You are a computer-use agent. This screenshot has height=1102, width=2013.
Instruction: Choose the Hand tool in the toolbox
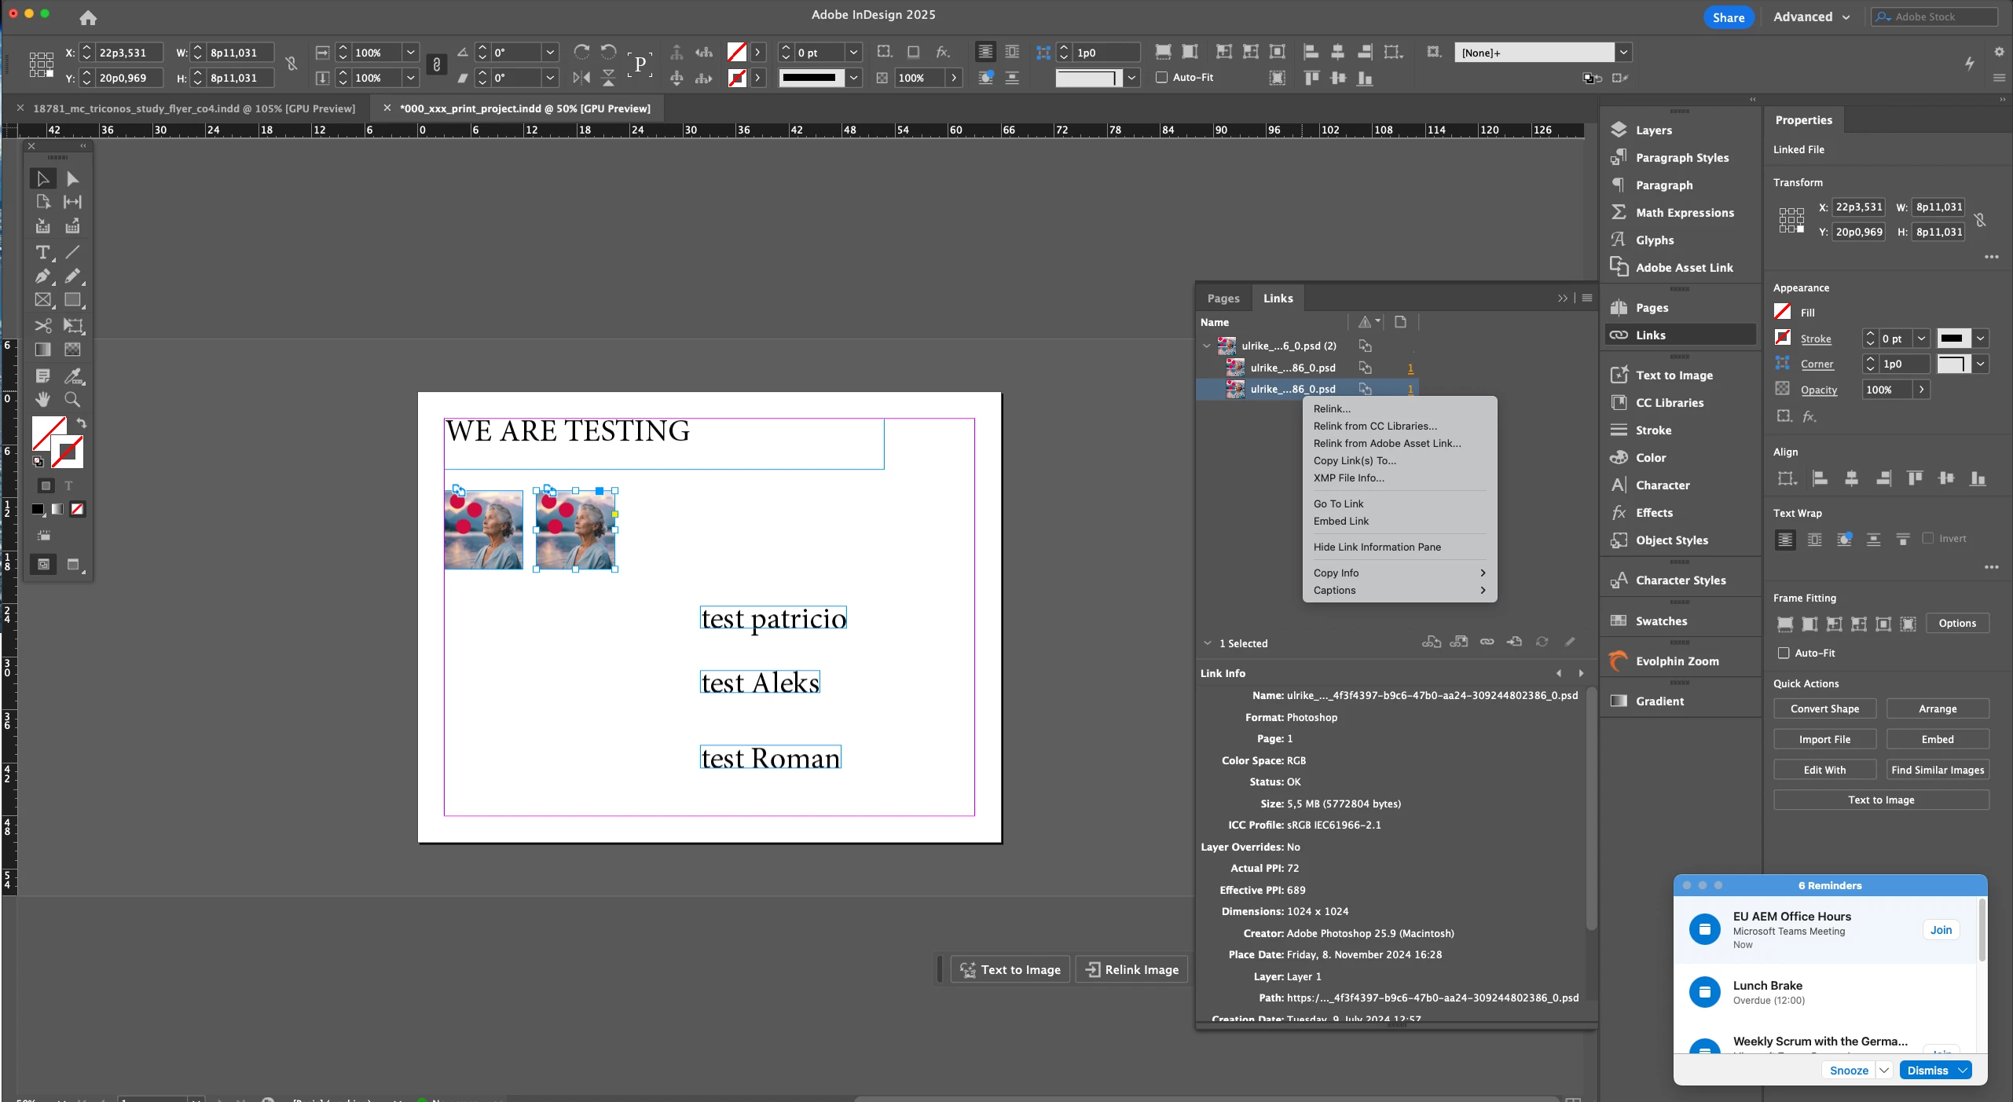(x=42, y=399)
